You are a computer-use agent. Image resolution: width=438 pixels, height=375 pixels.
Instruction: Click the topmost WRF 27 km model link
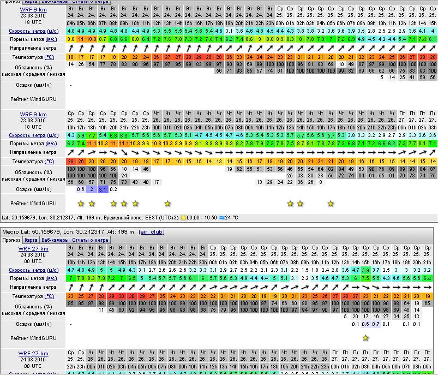pos(33,249)
